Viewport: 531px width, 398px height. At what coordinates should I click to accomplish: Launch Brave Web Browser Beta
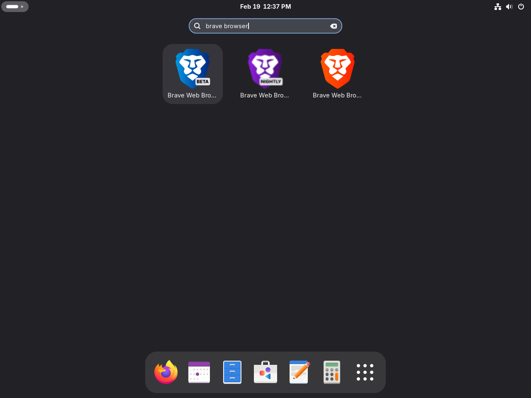(x=192, y=69)
